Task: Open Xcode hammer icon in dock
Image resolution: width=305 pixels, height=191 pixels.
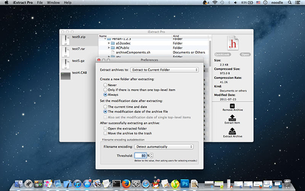Action: click(x=68, y=184)
